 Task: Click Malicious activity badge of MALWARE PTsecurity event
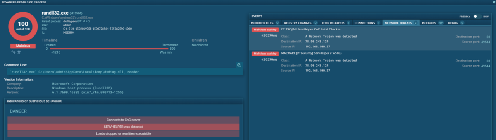pos(265,53)
